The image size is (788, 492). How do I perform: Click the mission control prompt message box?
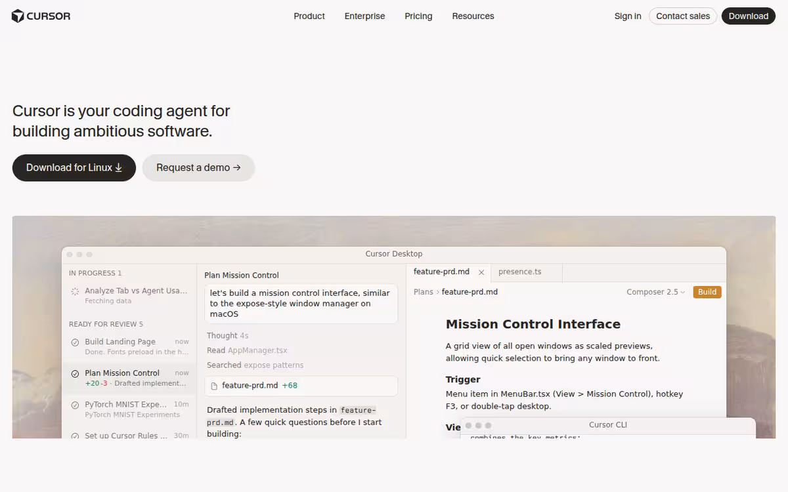(x=301, y=304)
